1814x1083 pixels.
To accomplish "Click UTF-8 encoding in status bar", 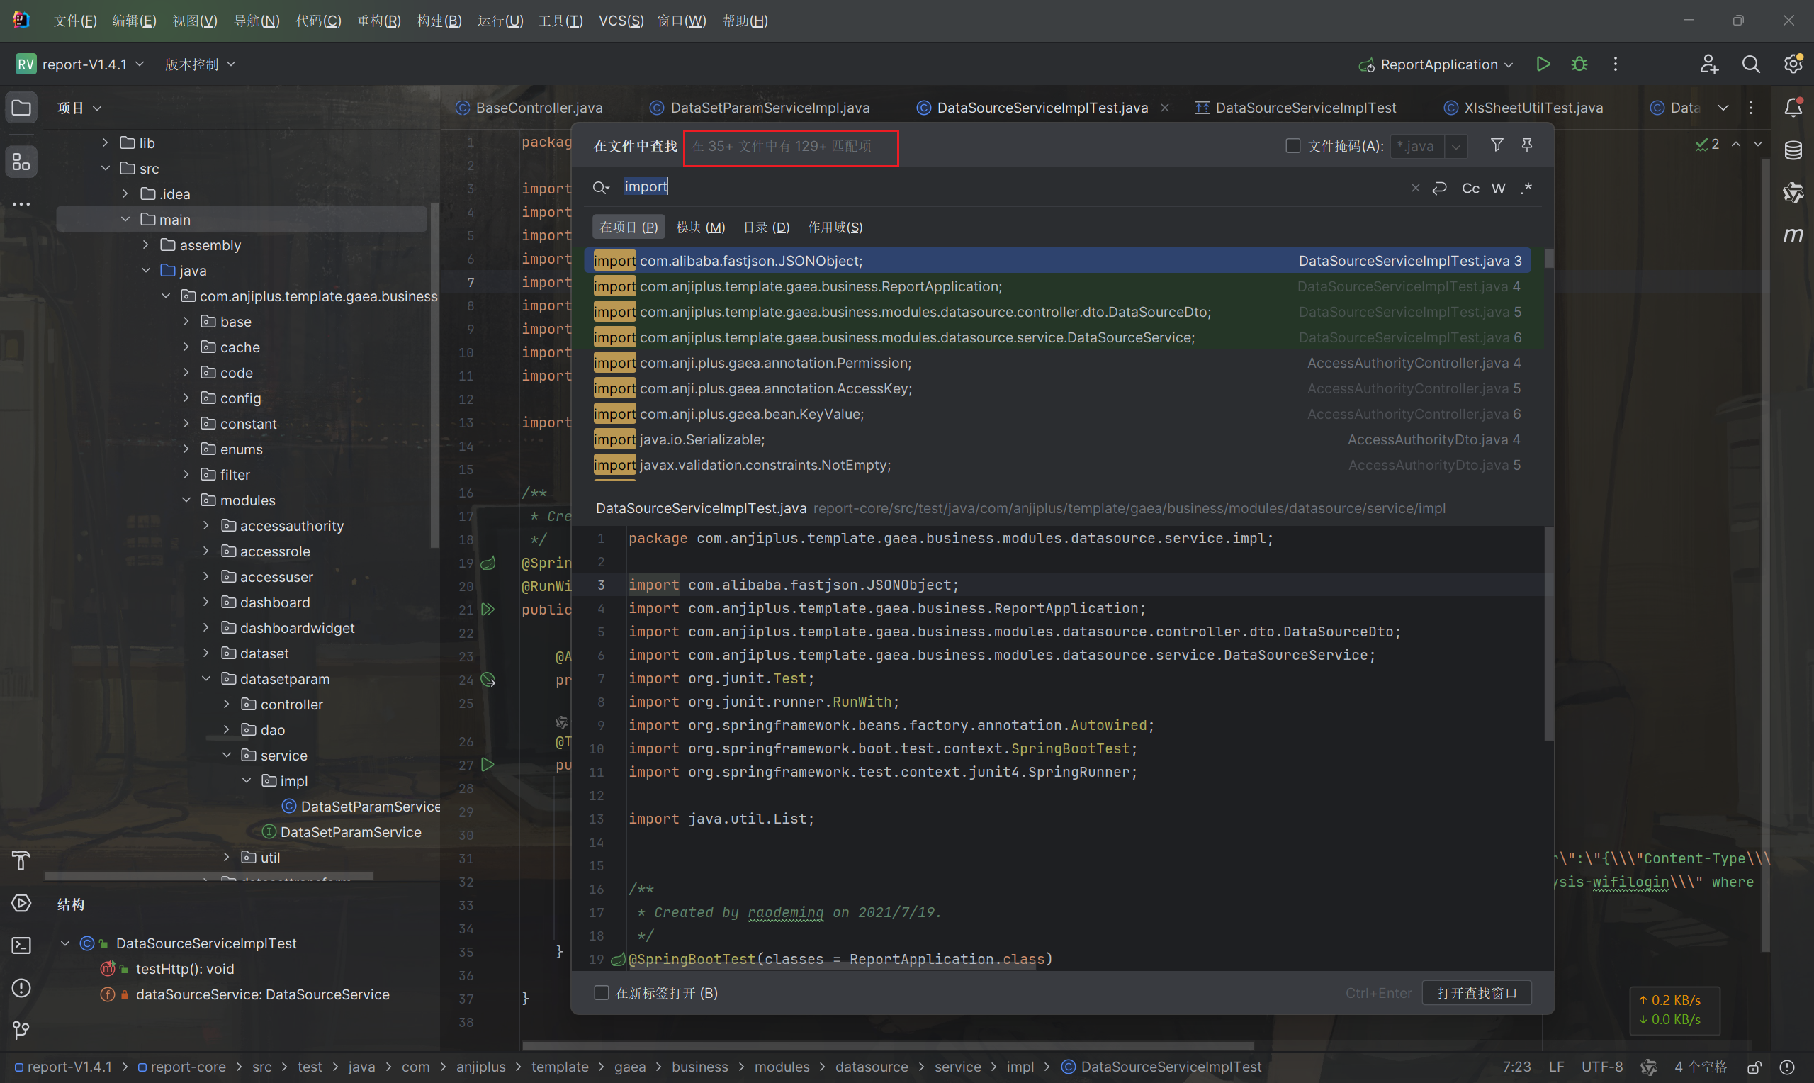I will tap(1601, 1067).
